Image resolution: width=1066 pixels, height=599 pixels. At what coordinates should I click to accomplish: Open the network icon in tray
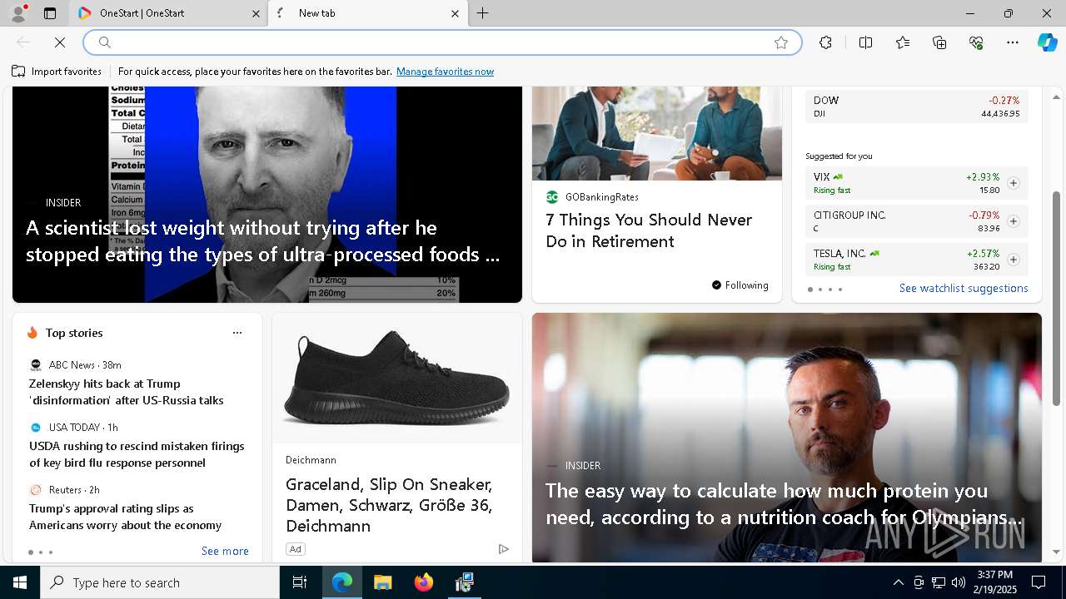pos(939,582)
